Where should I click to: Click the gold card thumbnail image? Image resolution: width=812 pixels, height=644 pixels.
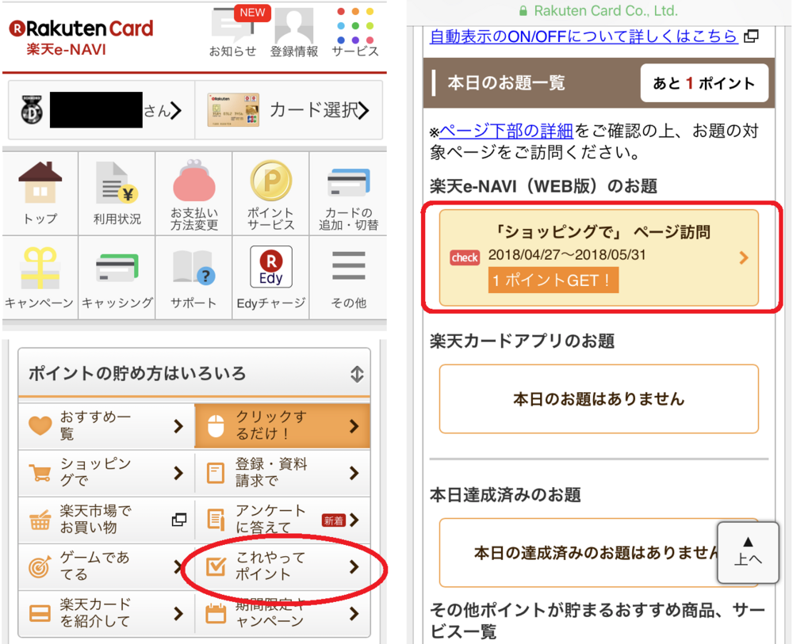pyautogui.click(x=233, y=109)
